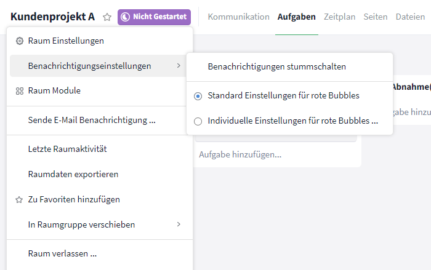Switch to the Aufgaben tab
431x270 pixels.
[296, 17]
